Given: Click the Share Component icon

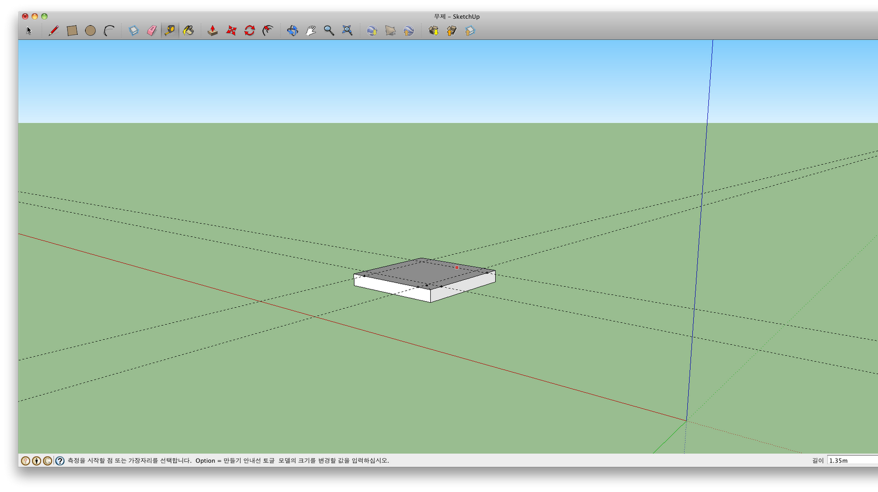Looking at the screenshot, I should tap(470, 31).
